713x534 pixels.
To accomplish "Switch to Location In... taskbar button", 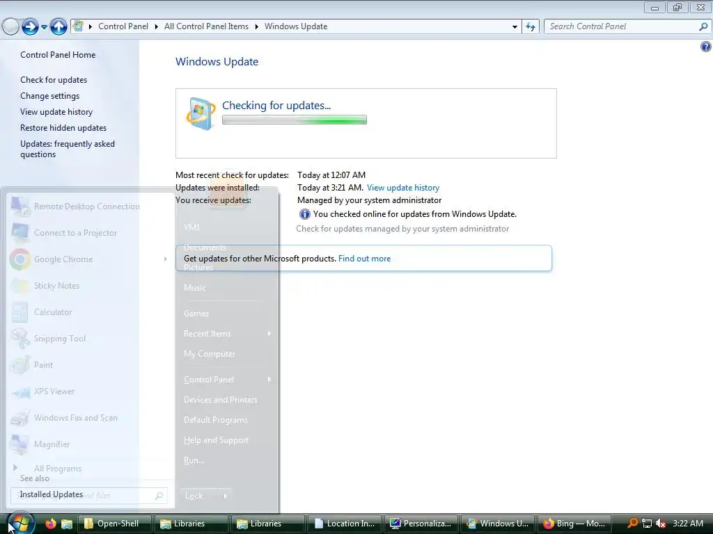I will (345, 524).
